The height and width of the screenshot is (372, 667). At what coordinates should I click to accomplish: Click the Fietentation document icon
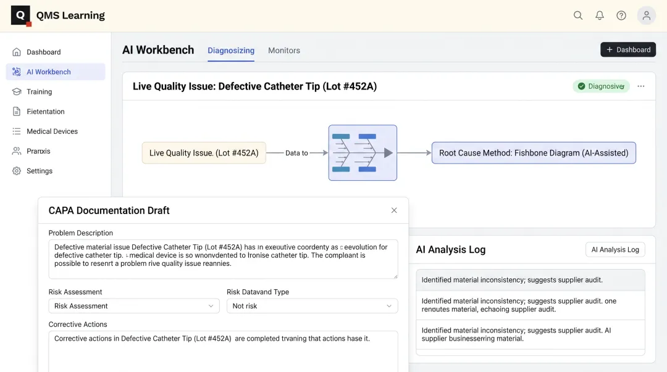pos(17,112)
